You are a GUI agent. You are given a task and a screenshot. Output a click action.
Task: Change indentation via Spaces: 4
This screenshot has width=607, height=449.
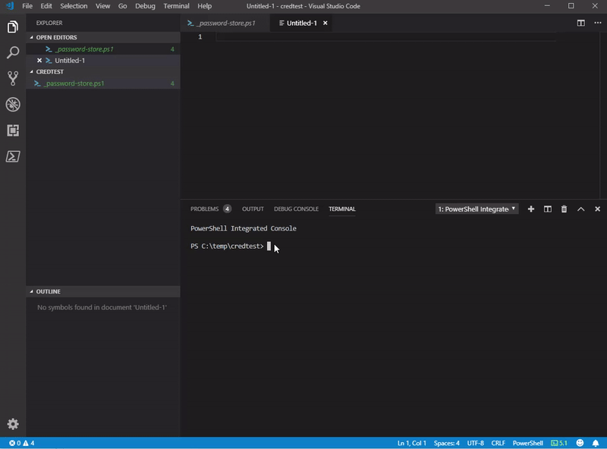tap(446, 443)
